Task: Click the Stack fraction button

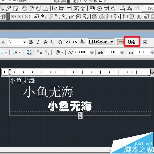Action: click(x=83, y=42)
